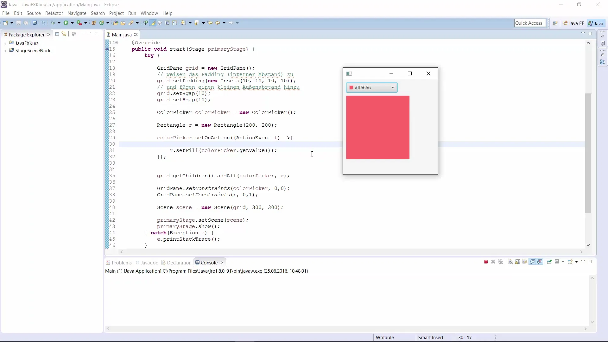
Task: Close the Main.java editor tab
Action: 136,35
